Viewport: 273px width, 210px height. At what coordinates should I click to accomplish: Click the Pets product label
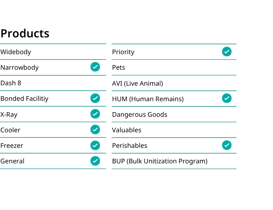[118, 68]
